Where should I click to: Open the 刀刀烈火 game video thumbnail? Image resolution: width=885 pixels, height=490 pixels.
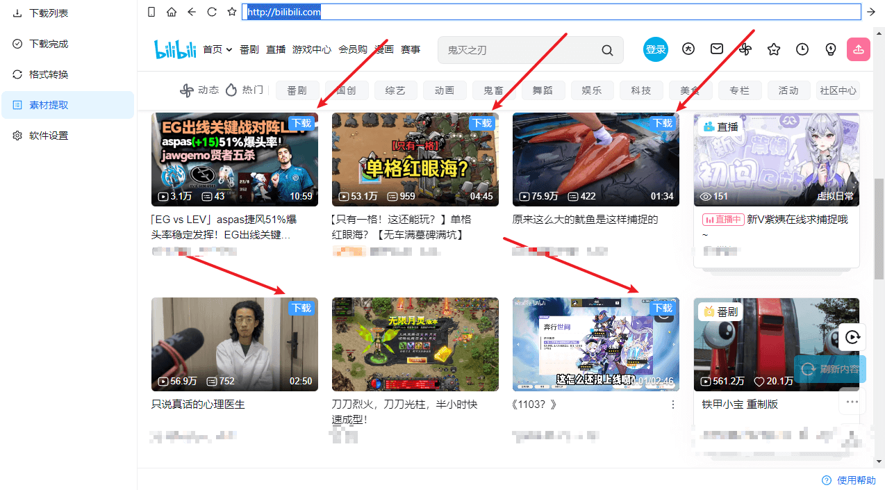pyautogui.click(x=415, y=345)
